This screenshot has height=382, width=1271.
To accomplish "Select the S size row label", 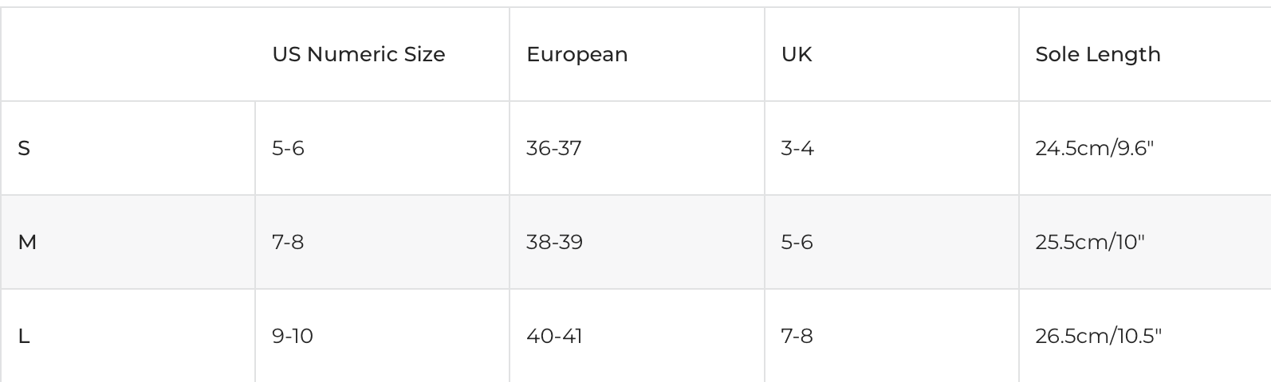I will pos(24,148).
